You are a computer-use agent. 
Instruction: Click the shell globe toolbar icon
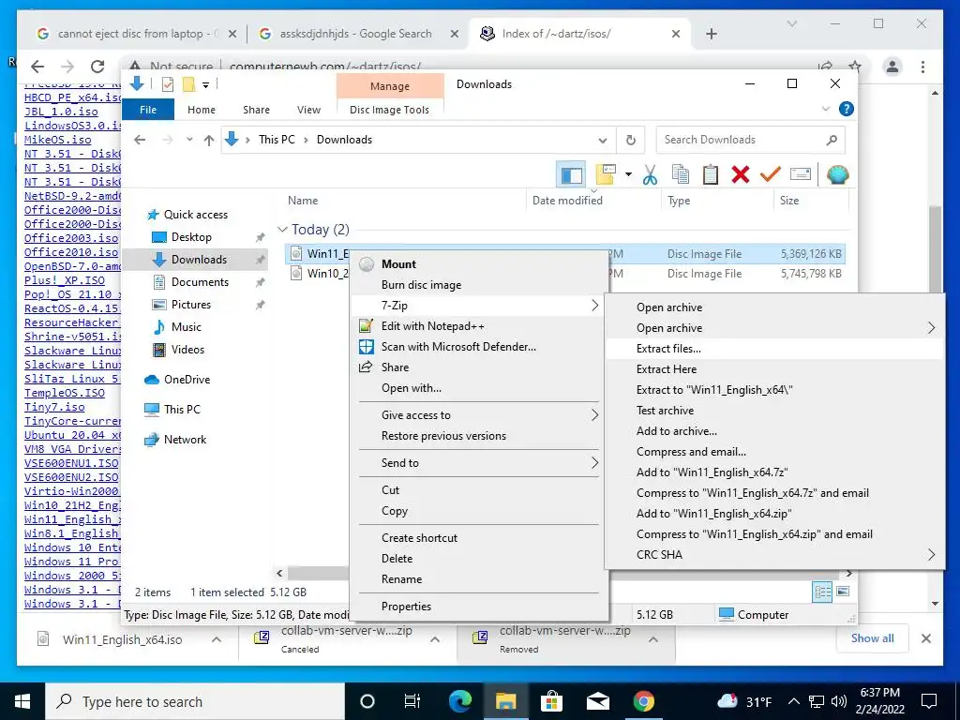tap(837, 175)
